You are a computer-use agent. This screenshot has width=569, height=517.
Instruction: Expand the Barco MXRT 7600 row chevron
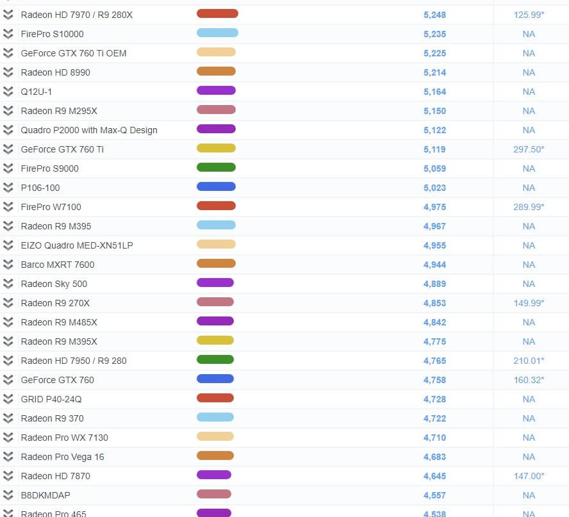[8, 265]
